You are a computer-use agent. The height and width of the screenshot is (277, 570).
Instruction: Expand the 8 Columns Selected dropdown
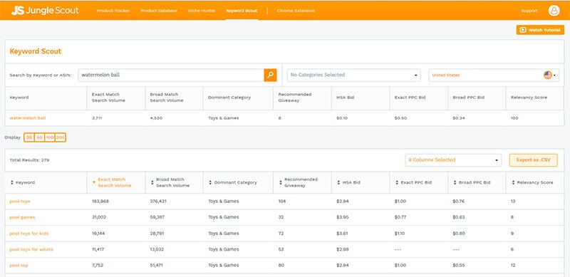(x=453, y=160)
